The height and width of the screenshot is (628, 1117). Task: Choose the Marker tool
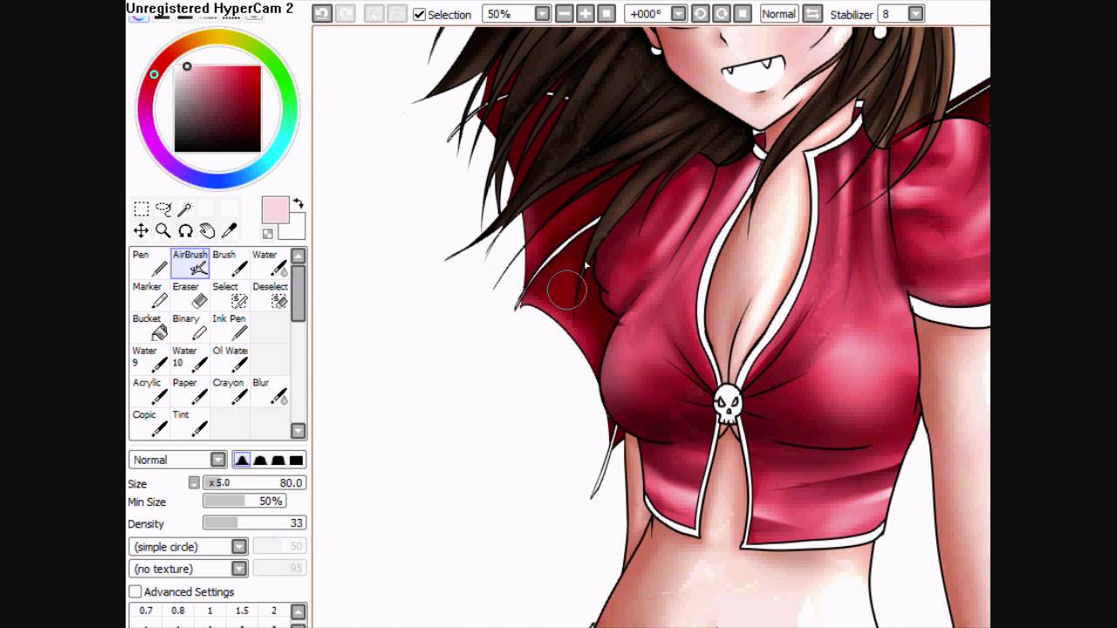click(150, 296)
